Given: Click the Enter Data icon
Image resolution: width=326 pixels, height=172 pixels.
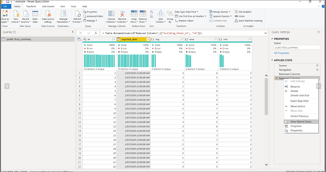Looking at the screenshot, I should click(35, 14).
